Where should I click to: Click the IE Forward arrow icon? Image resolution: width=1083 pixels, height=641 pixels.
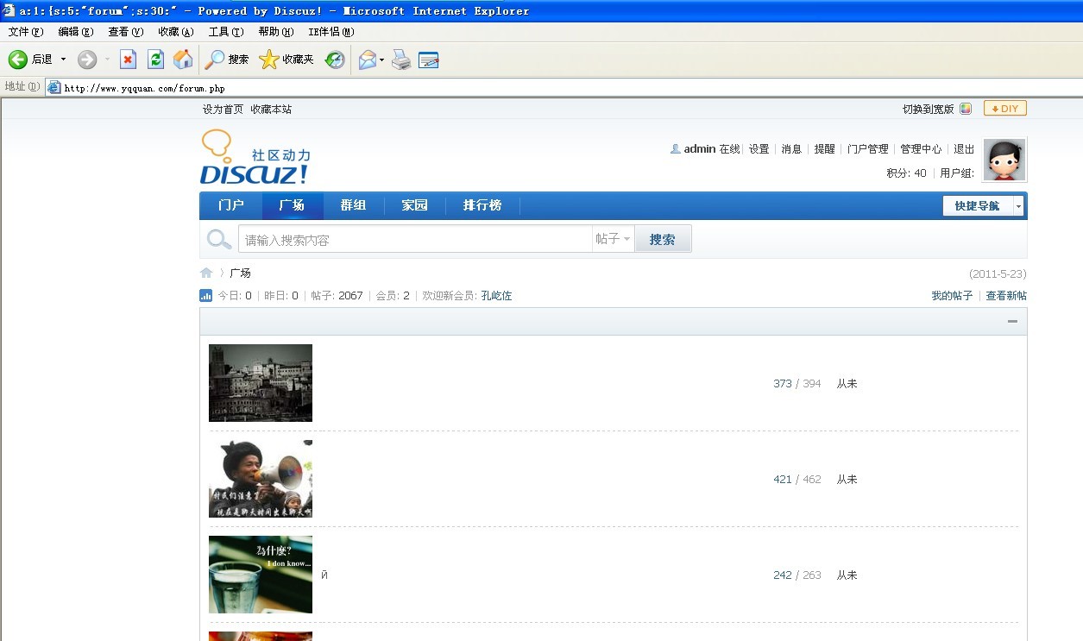(87, 60)
